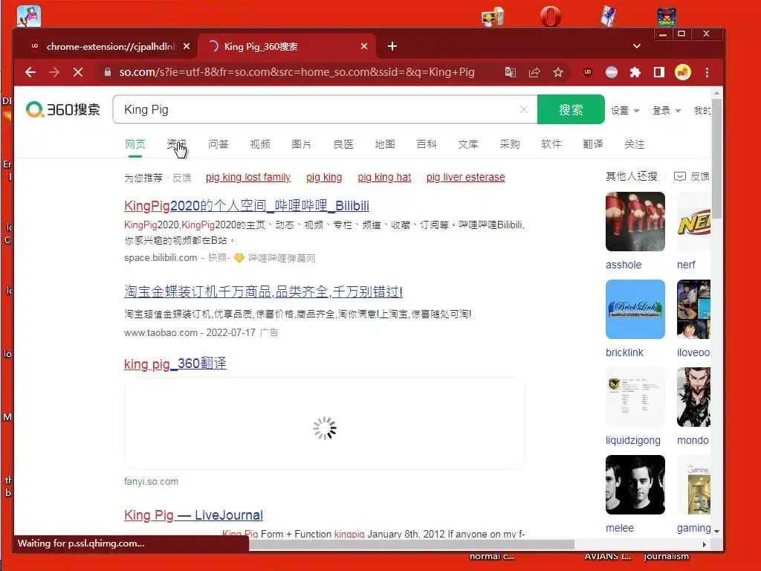Switch to the chrome-extension tab
The height and width of the screenshot is (571, 761).
point(110,46)
